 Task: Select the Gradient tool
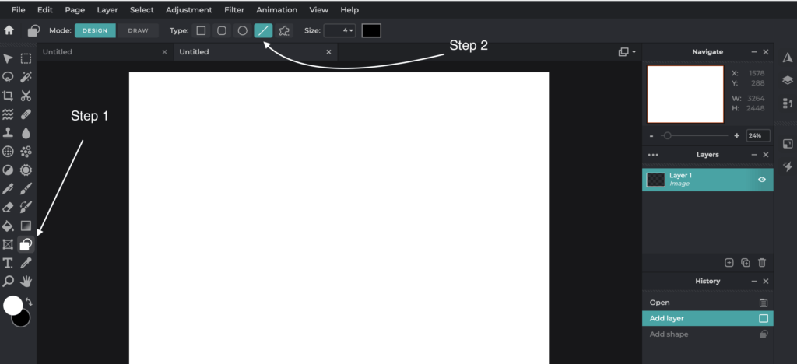coord(26,226)
